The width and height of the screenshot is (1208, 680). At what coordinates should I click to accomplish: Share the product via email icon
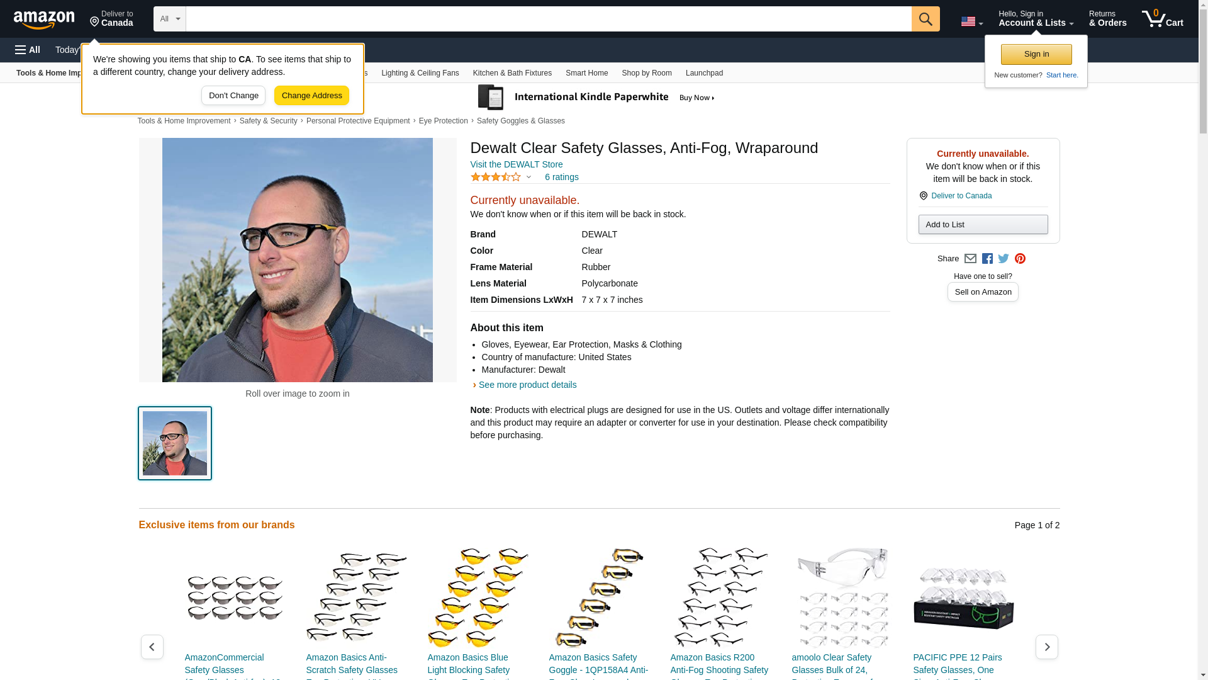point(970,259)
